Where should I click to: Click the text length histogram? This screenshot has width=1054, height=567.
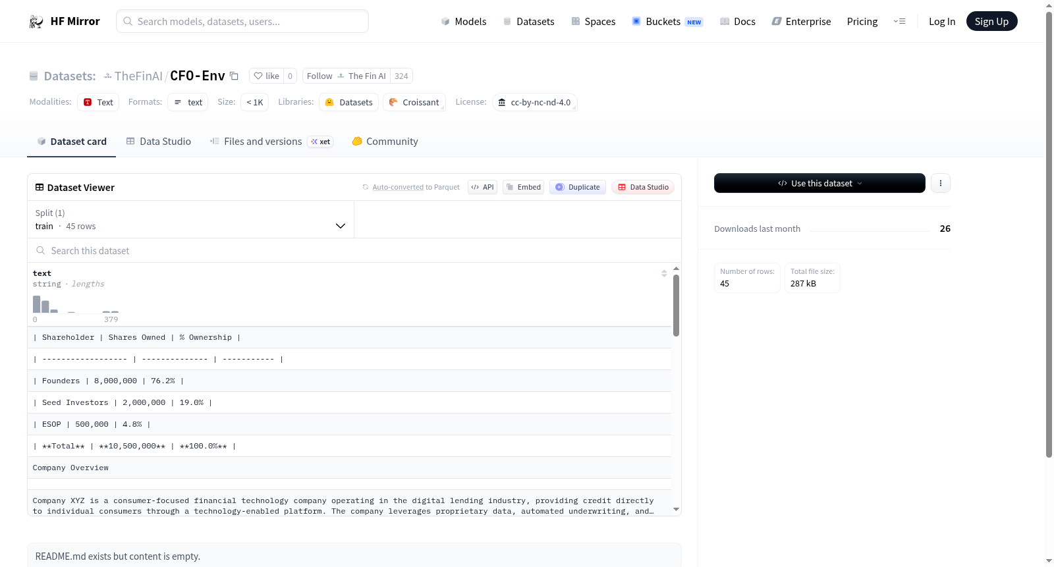(x=76, y=304)
